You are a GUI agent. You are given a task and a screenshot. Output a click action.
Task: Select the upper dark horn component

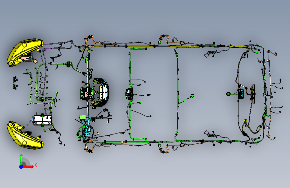[15, 80]
